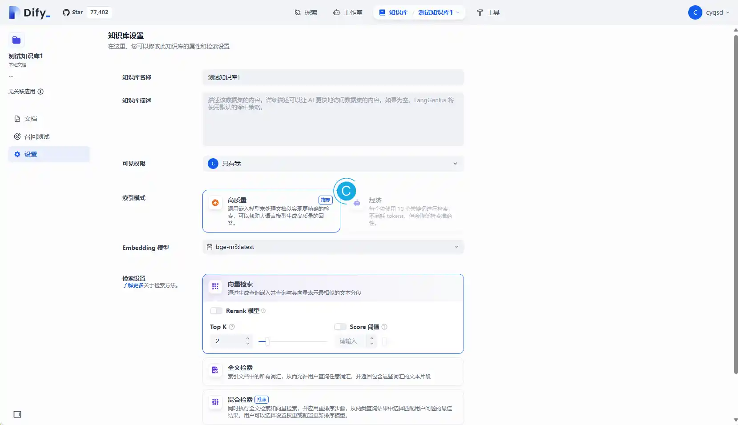Click the 探索 compass icon

tap(298, 12)
